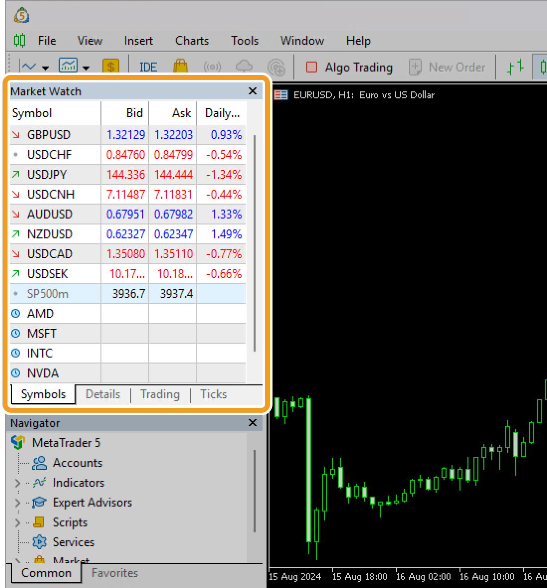
Task: Click the yellow dollar deposit toolbar icon
Action: [111, 65]
